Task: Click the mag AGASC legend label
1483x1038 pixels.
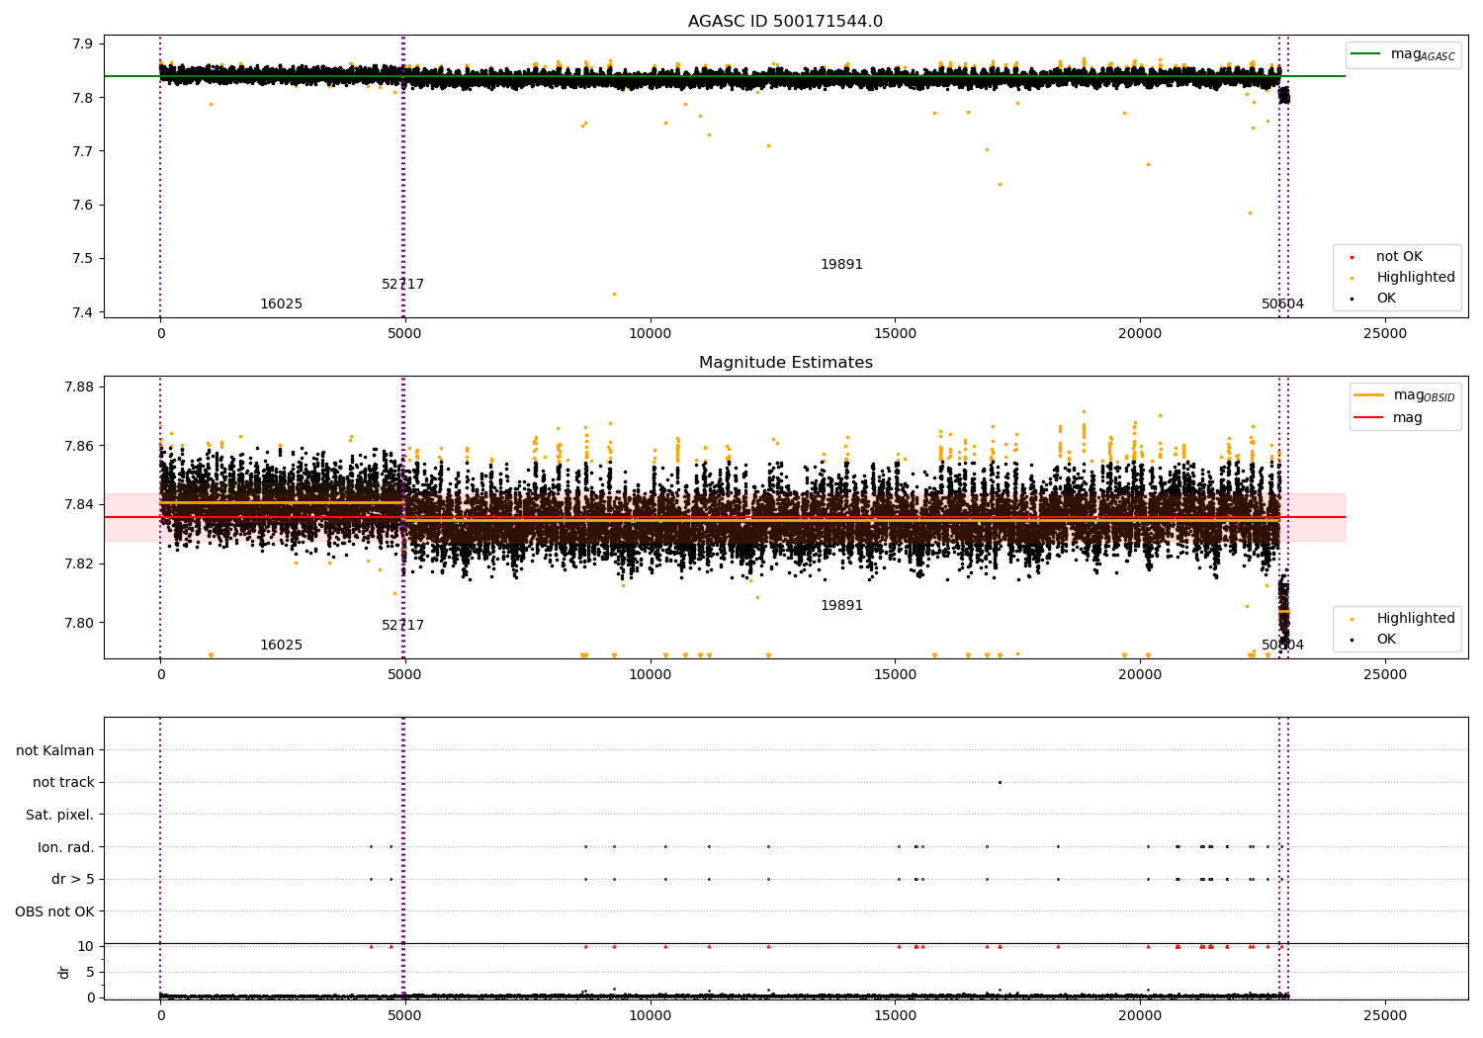Action: (x=1423, y=54)
